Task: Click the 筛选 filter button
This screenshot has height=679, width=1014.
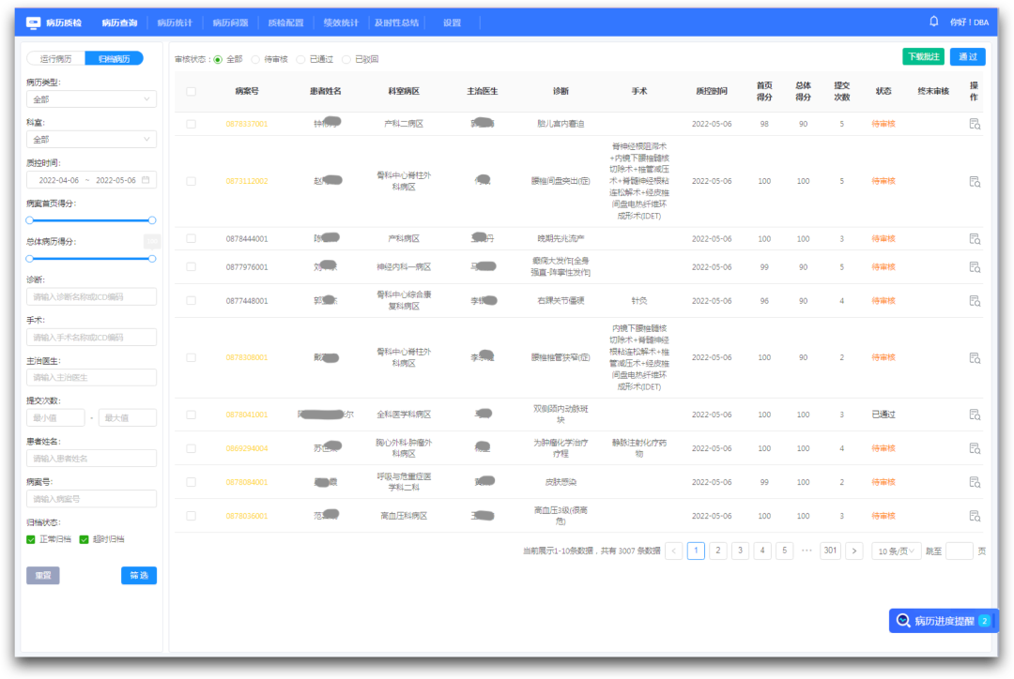Action: pyautogui.click(x=138, y=576)
